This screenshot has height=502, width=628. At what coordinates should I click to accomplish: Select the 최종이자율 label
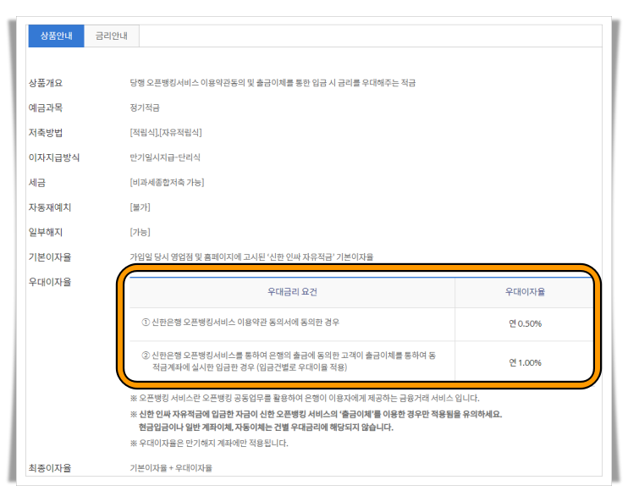(50, 468)
